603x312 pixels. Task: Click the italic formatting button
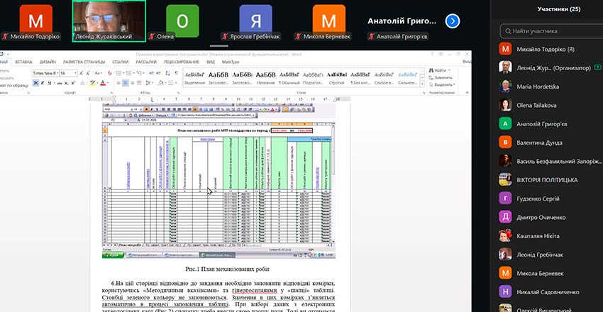43,83
